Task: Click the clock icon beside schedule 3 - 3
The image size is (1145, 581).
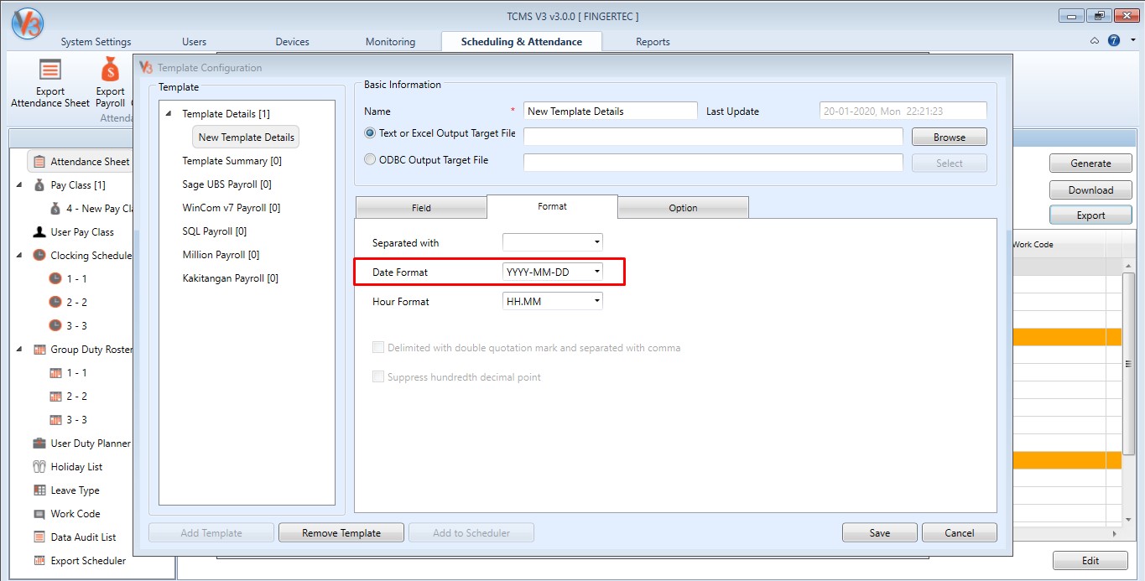Action: pos(55,325)
